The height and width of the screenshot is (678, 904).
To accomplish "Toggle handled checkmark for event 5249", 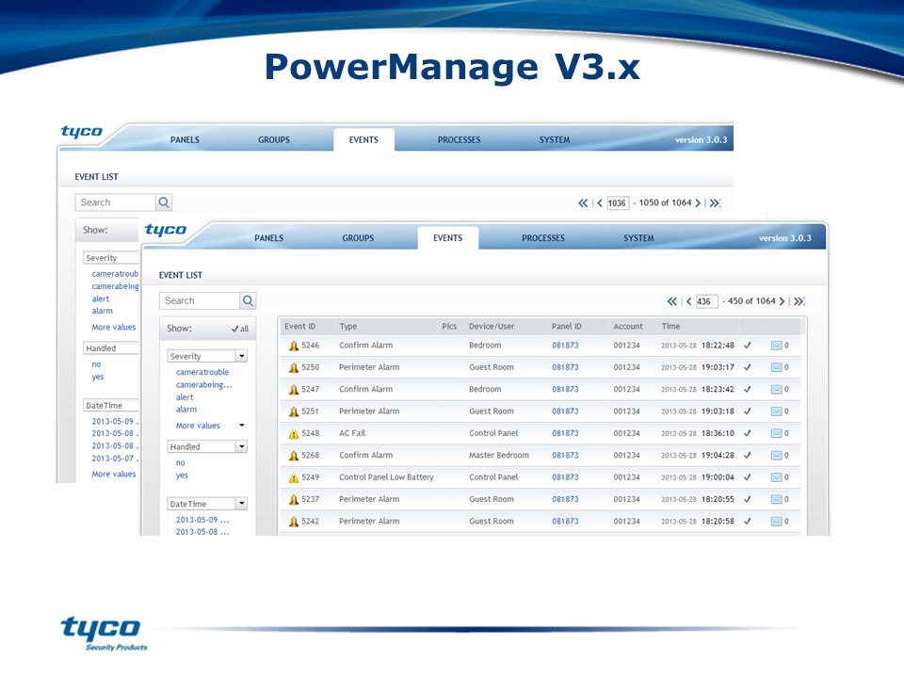I will click(747, 477).
